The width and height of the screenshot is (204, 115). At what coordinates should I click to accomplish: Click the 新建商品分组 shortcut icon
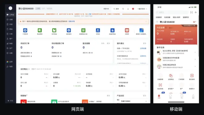(x=83, y=30)
